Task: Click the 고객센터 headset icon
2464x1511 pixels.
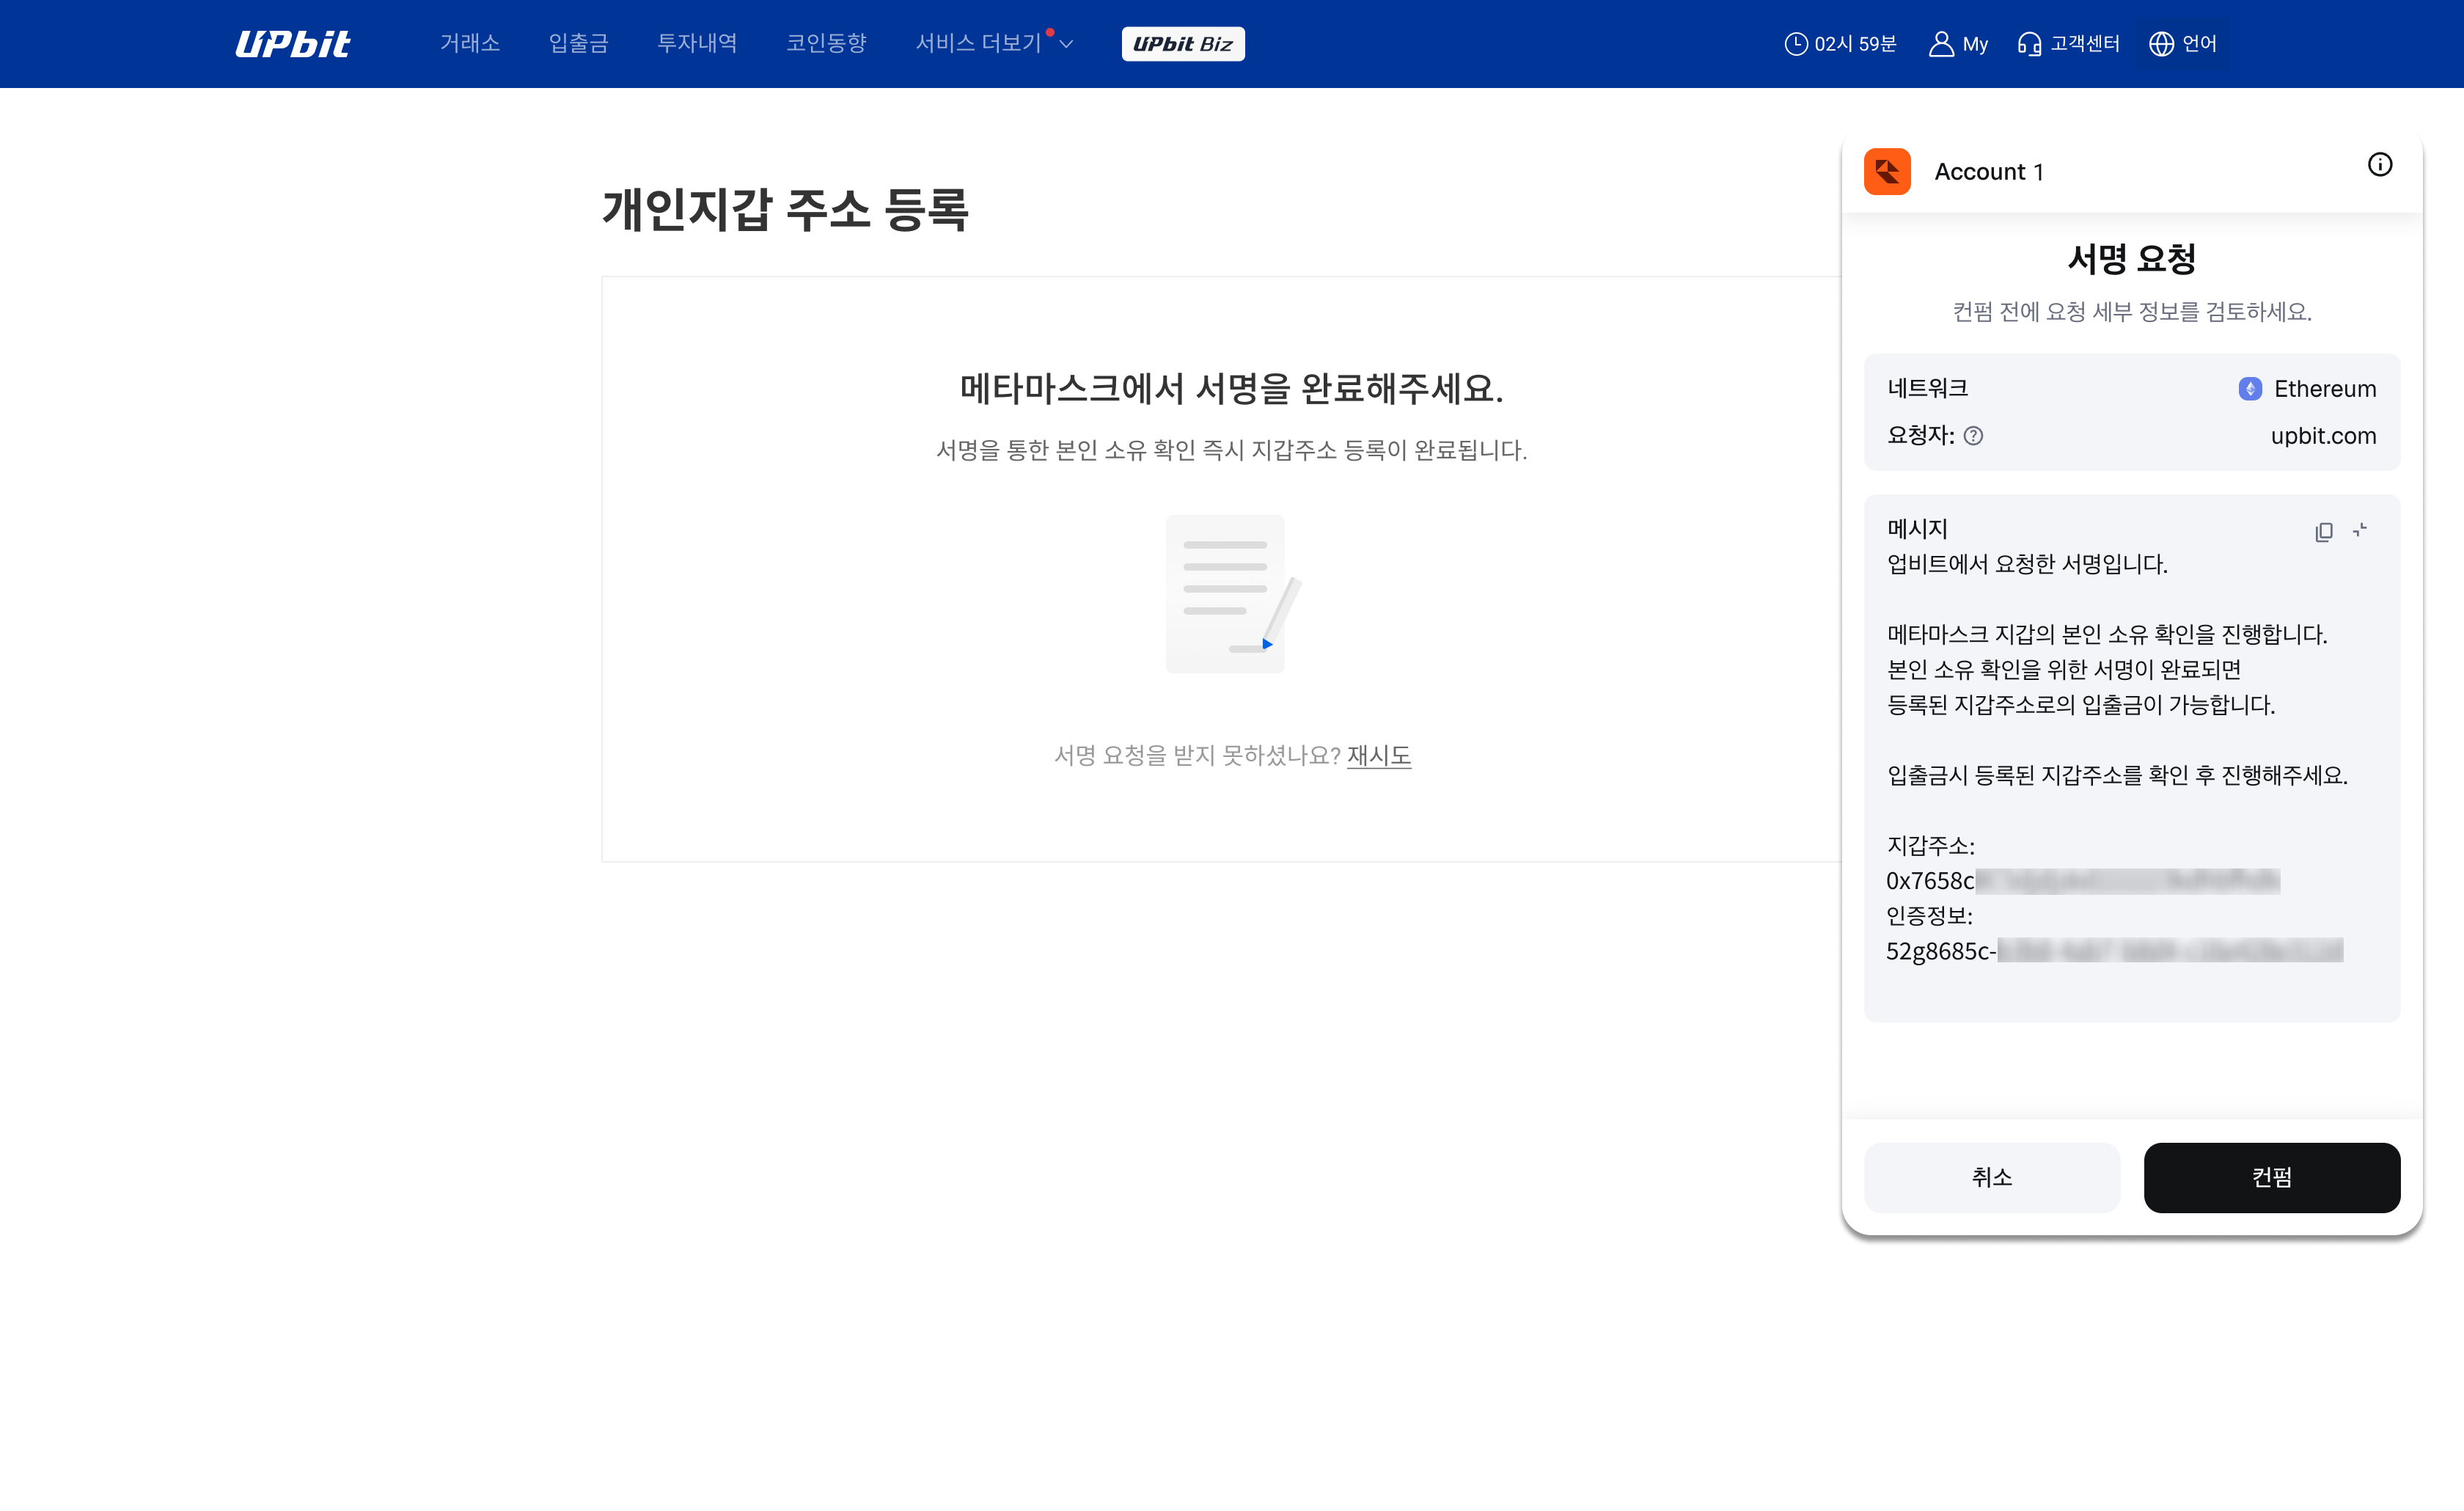Action: [x=2030, y=44]
